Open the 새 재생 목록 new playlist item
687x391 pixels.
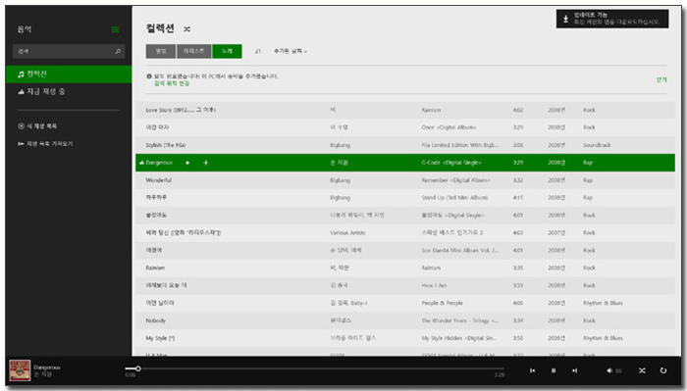tap(37, 126)
